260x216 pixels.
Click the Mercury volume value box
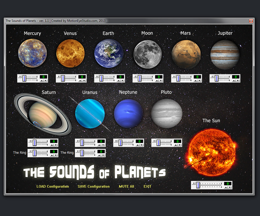(x=44, y=77)
